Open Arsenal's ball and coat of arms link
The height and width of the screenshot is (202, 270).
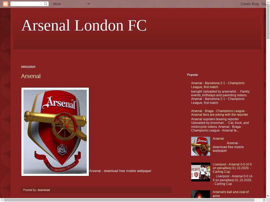coord(231,194)
